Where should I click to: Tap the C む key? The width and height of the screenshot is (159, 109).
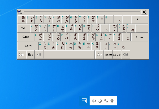tap(60, 46)
